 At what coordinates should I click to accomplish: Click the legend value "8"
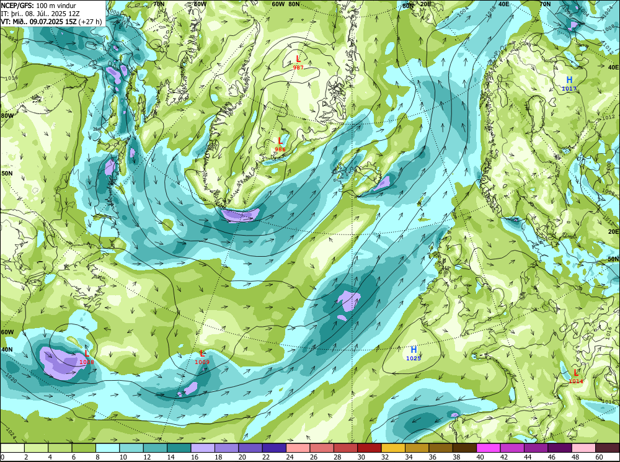pos(98,457)
